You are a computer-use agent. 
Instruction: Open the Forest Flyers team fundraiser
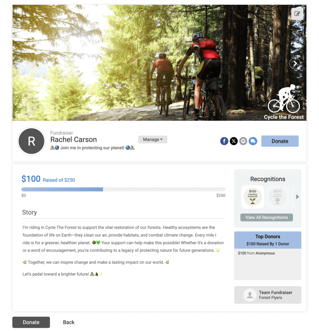(268, 295)
